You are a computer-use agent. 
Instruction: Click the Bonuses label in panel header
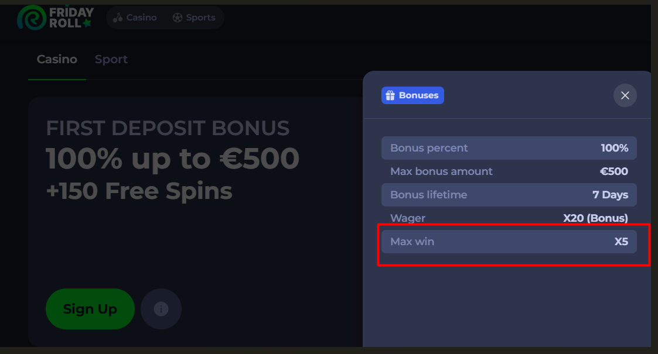coord(418,95)
